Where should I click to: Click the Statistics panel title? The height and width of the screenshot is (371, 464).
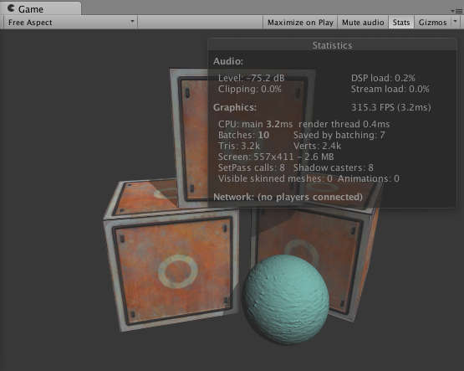(x=332, y=45)
